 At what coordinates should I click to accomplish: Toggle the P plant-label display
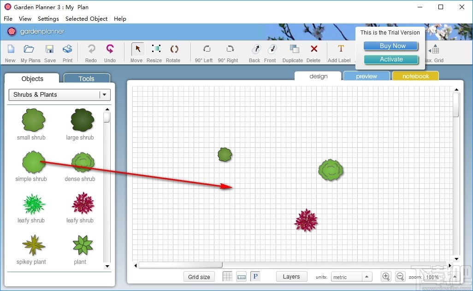(x=255, y=276)
